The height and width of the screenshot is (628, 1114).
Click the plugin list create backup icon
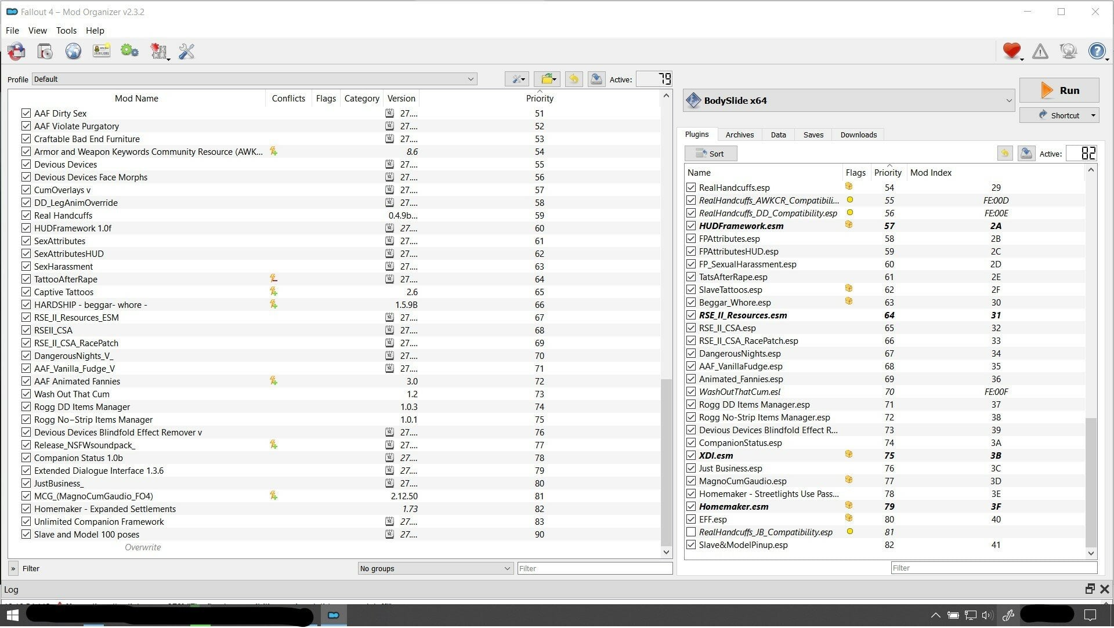point(1026,154)
